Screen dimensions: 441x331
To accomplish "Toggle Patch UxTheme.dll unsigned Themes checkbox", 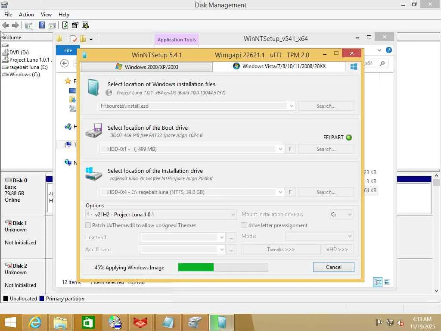I will click(88, 225).
